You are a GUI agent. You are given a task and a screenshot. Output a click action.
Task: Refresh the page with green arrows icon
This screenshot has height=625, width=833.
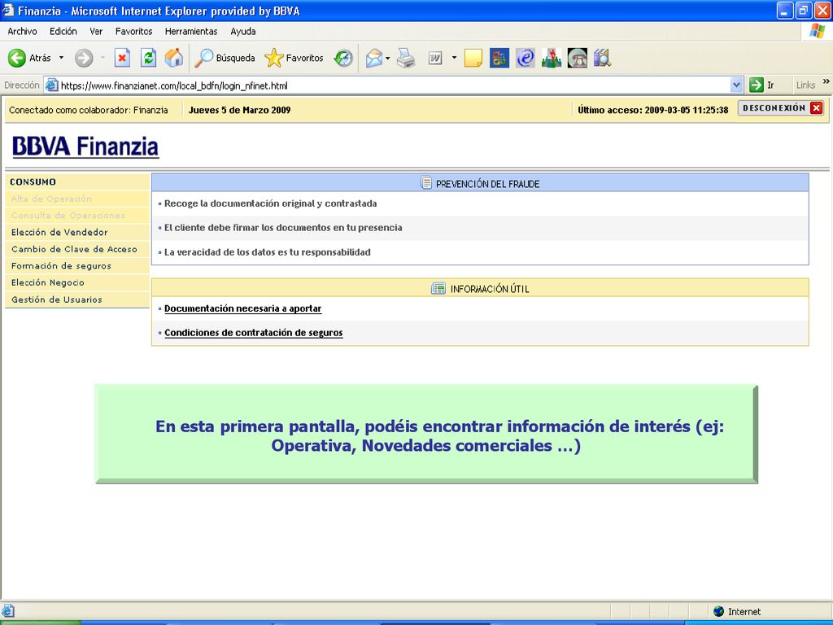coord(148,58)
